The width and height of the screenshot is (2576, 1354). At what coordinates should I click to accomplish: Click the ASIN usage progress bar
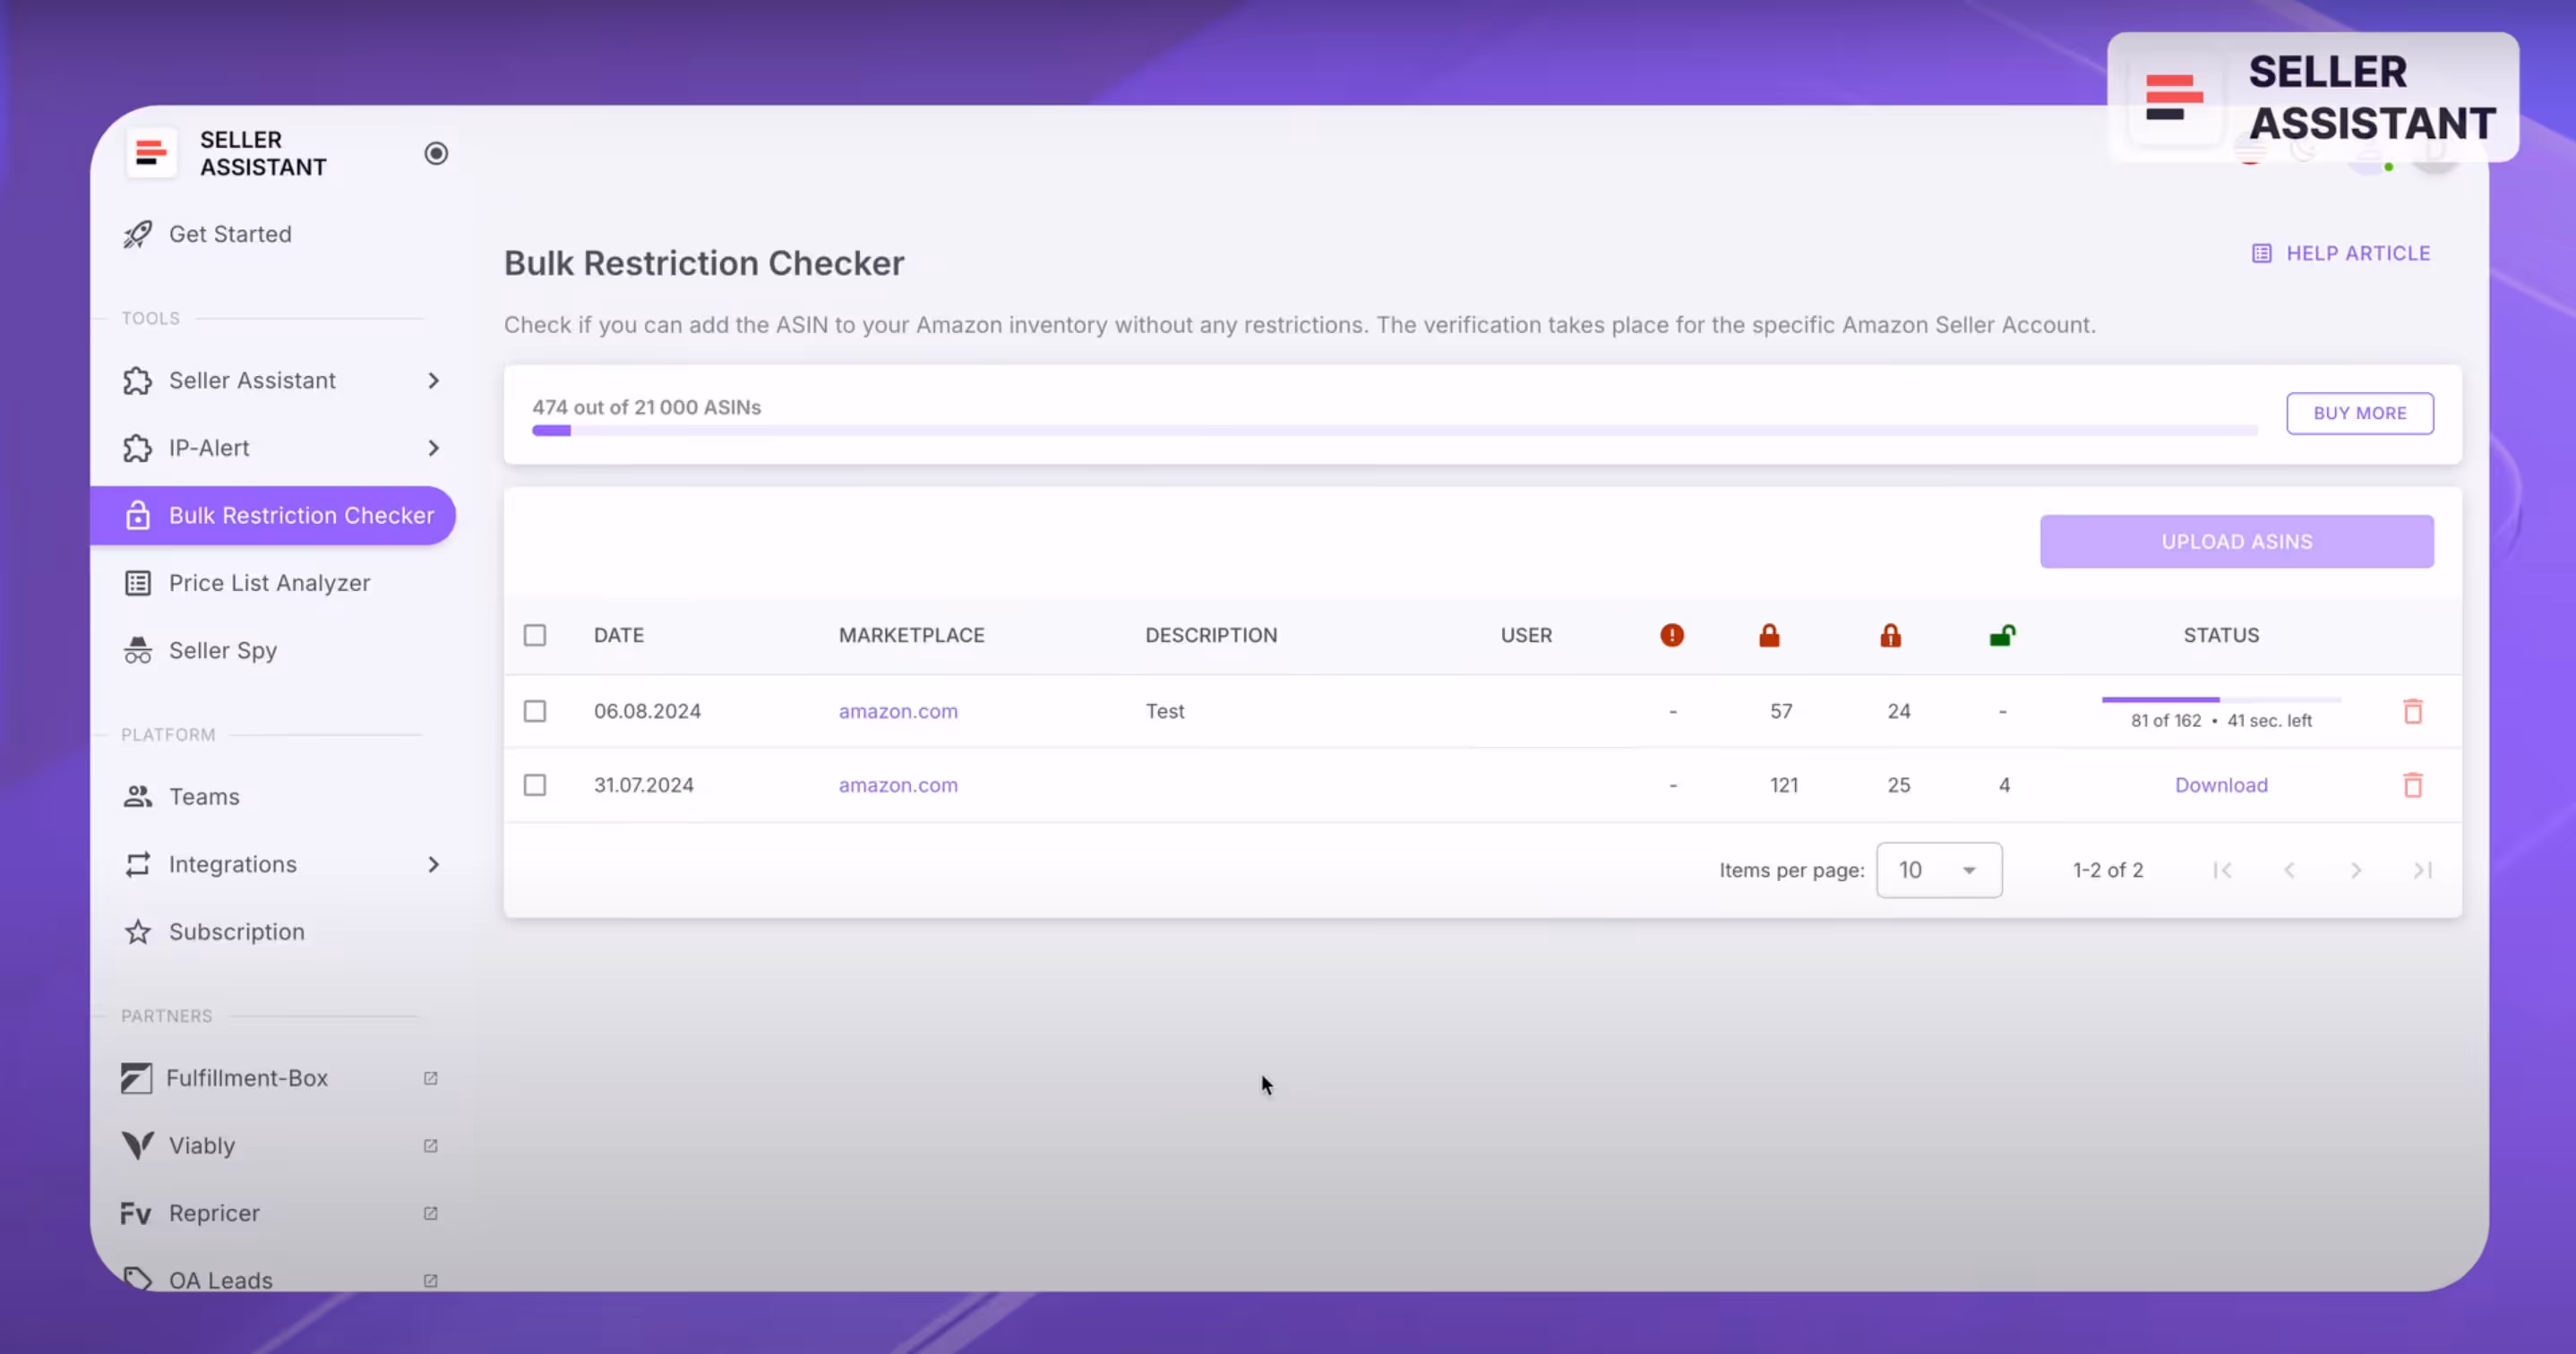point(1394,431)
